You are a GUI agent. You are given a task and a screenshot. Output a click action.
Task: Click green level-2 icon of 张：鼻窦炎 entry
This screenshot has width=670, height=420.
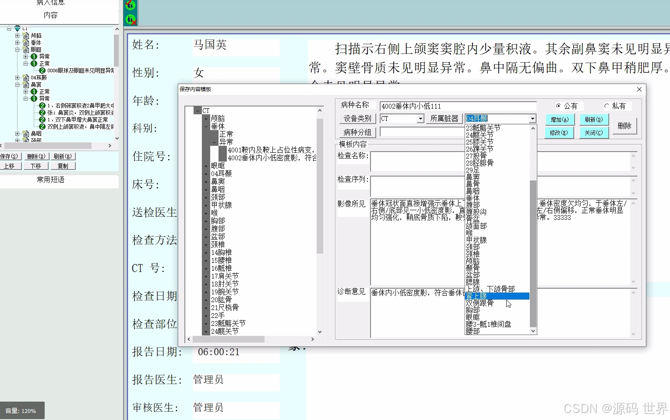point(42,113)
